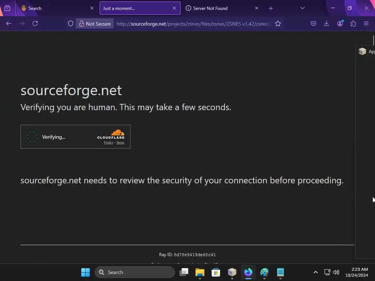Reload the current page
This screenshot has height=281, width=375.
pos(35,23)
